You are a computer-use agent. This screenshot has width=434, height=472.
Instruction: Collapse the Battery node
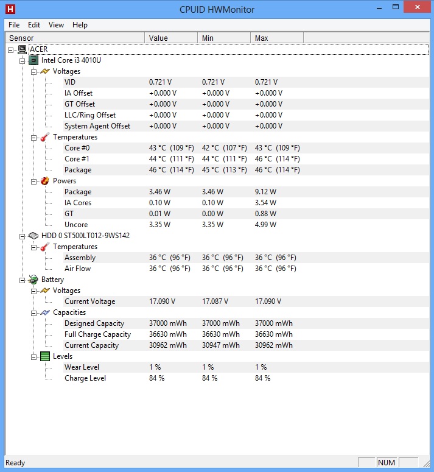(x=23, y=280)
